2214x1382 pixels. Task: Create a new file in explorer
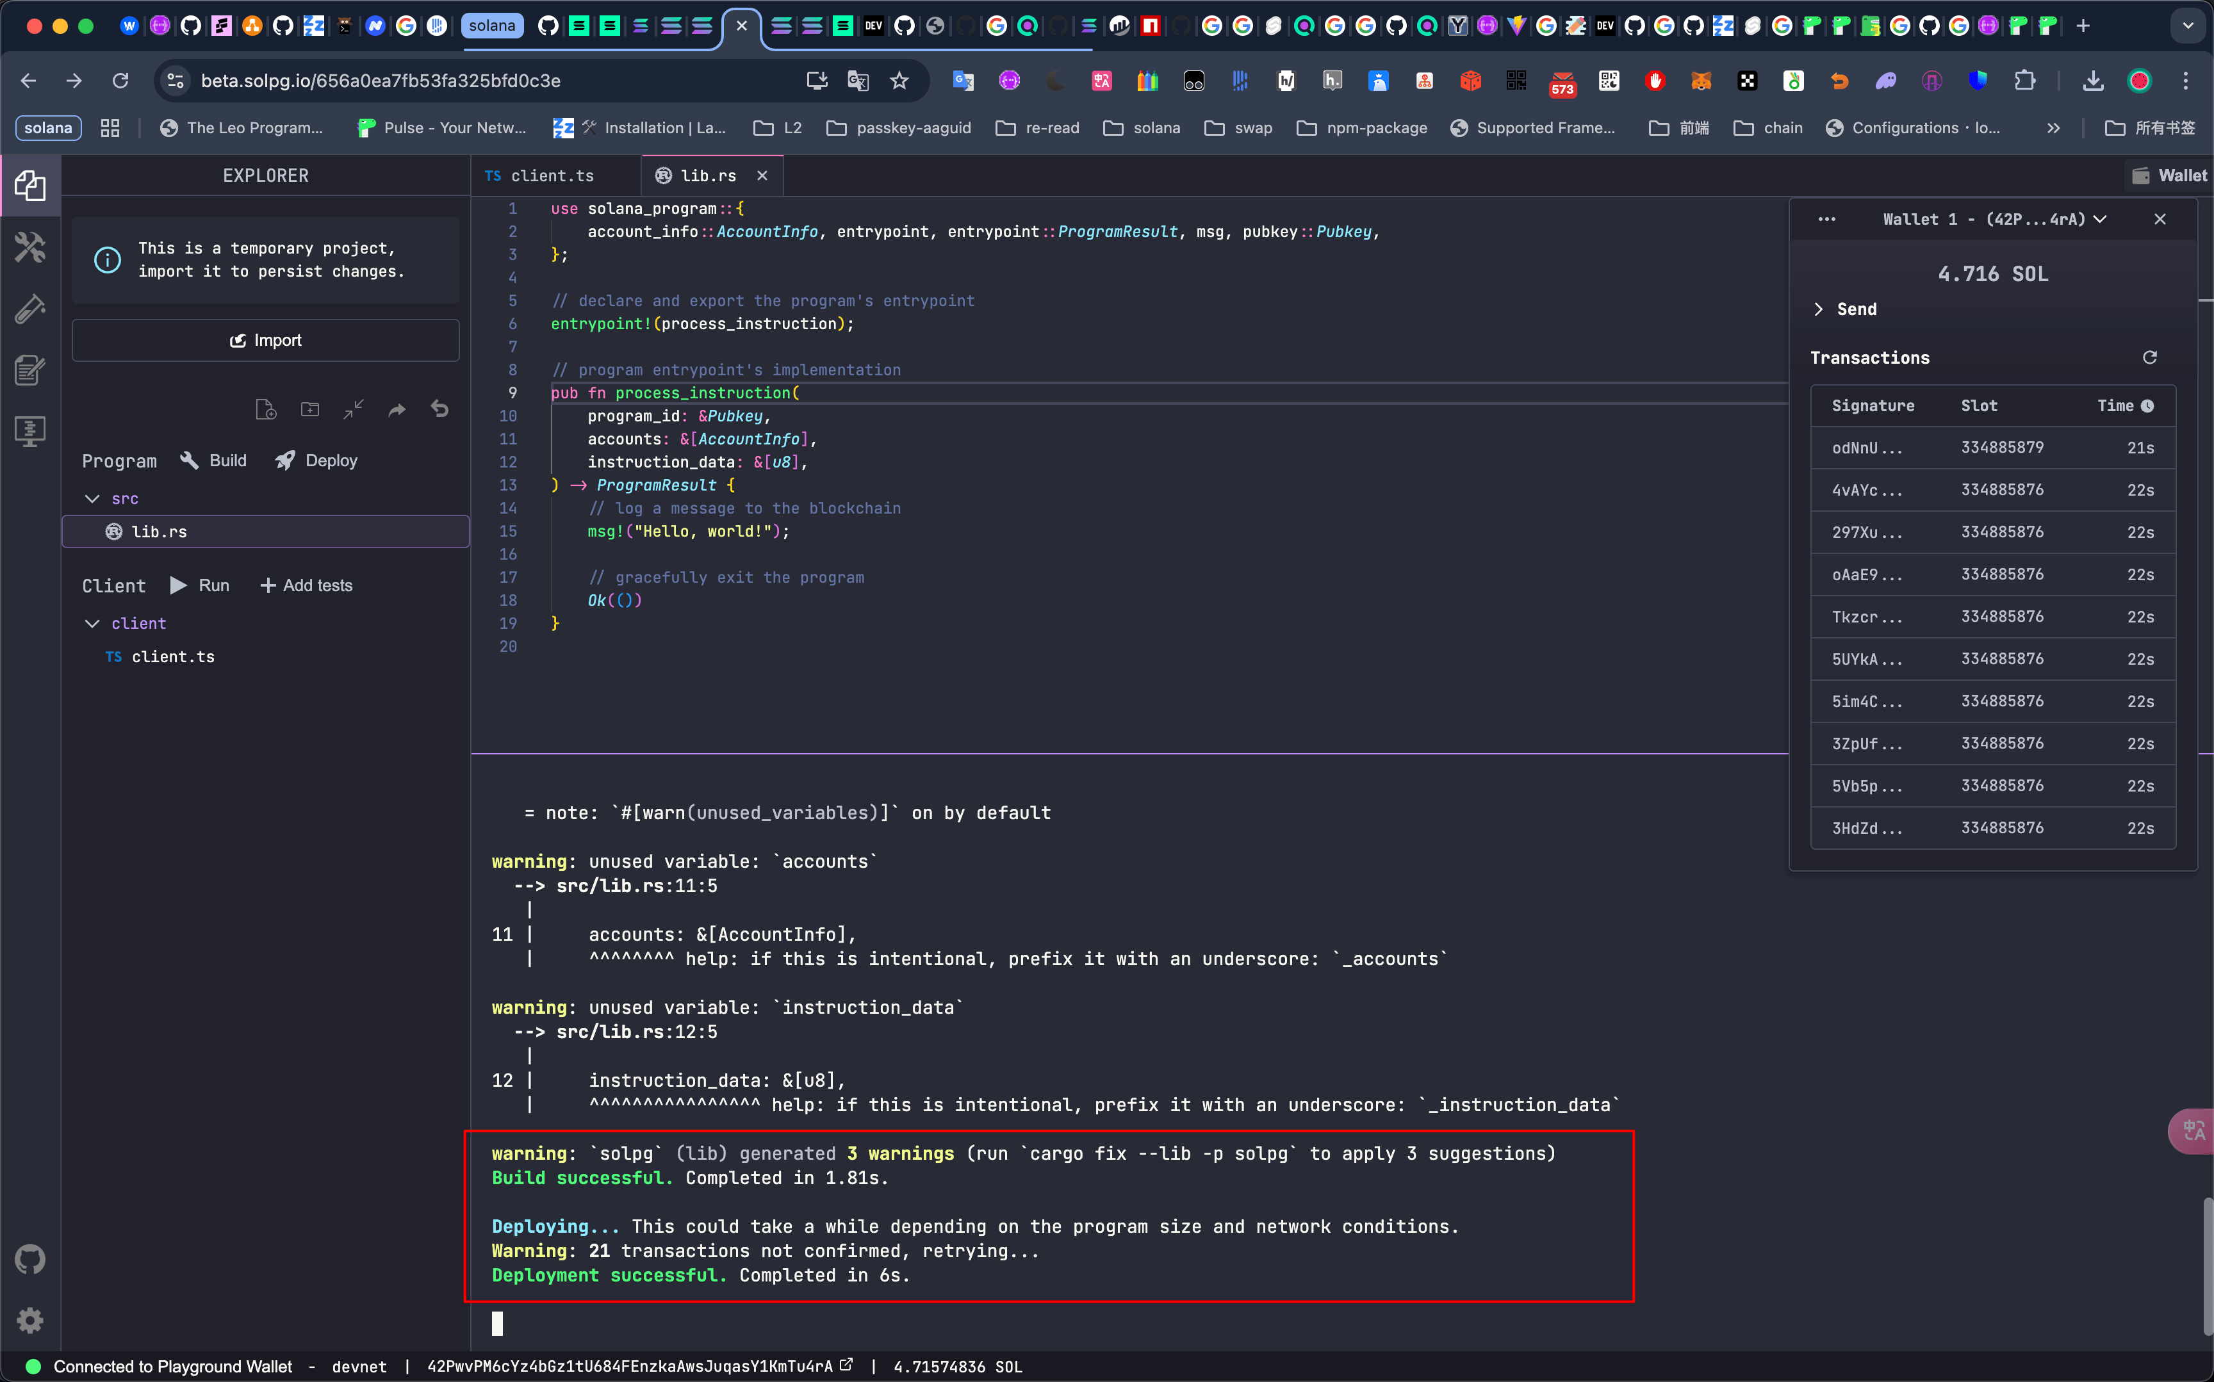[x=265, y=409]
